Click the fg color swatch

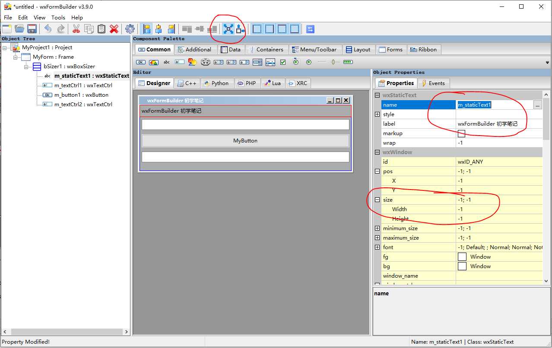click(462, 256)
